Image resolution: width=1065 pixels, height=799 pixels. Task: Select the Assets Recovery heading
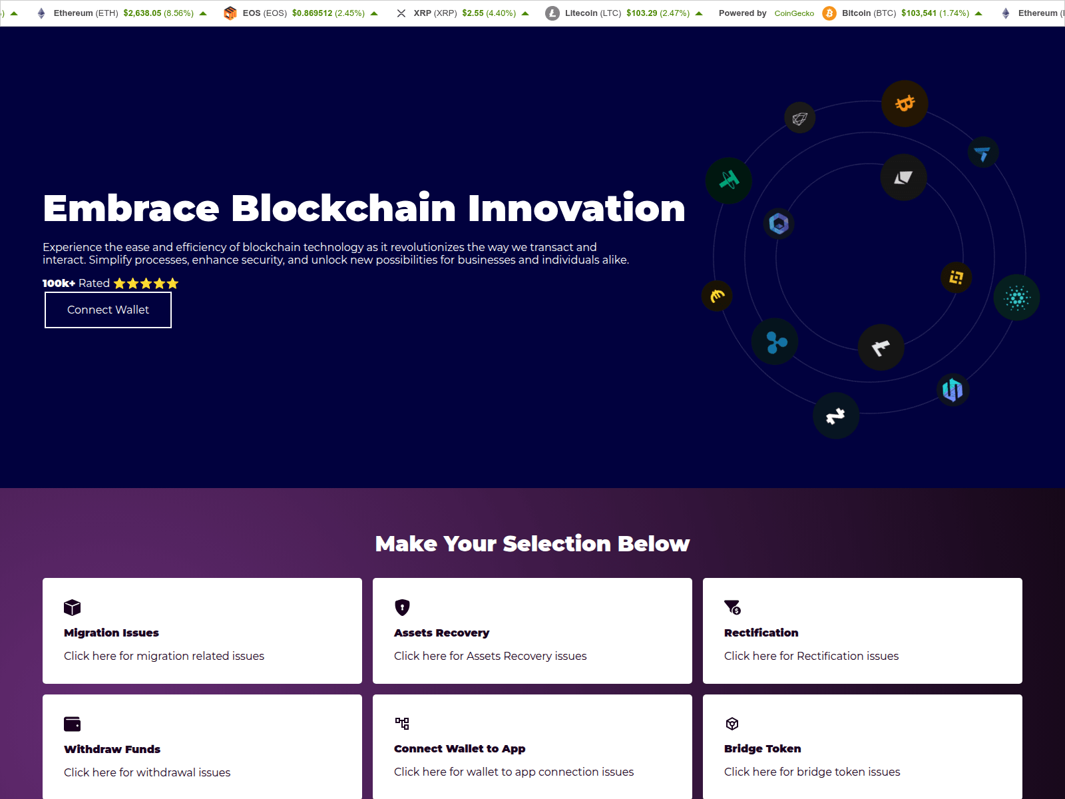[x=441, y=633]
